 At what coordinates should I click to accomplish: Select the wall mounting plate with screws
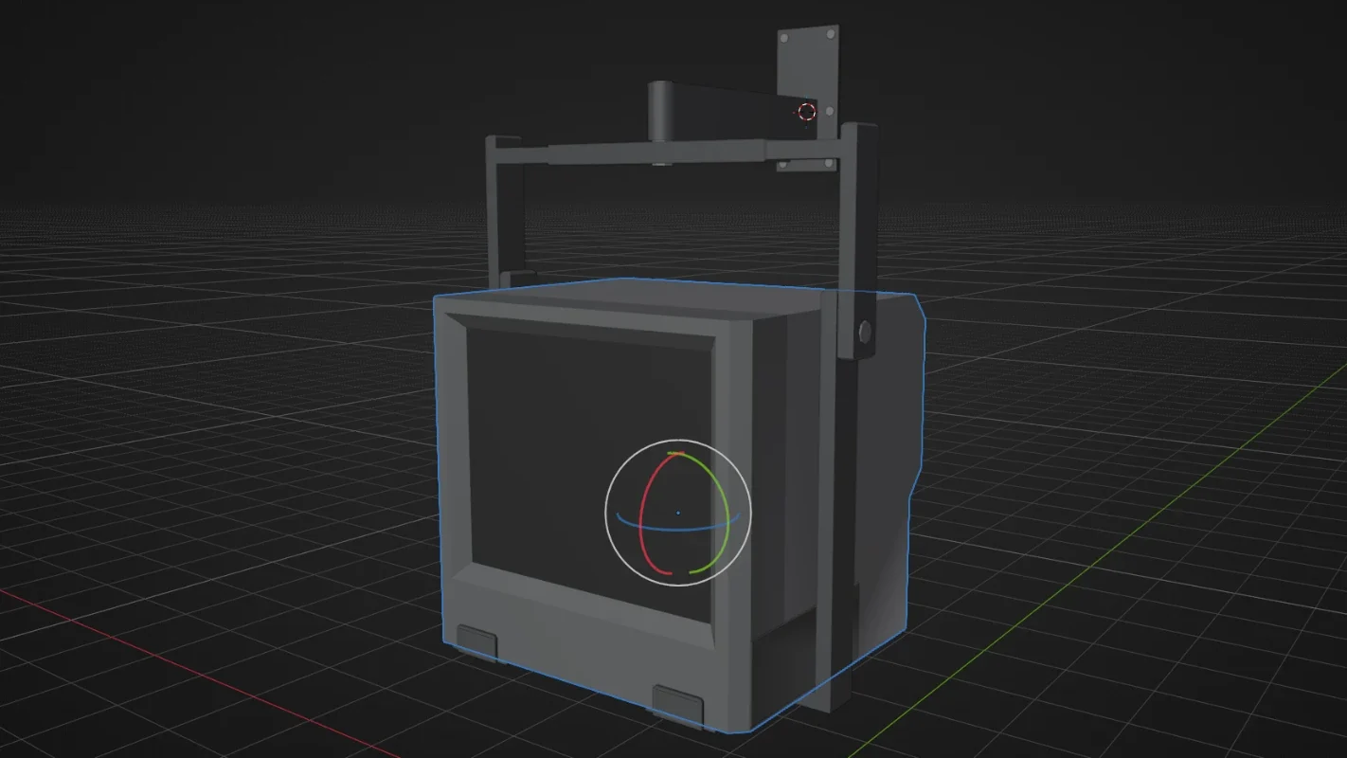(809, 66)
